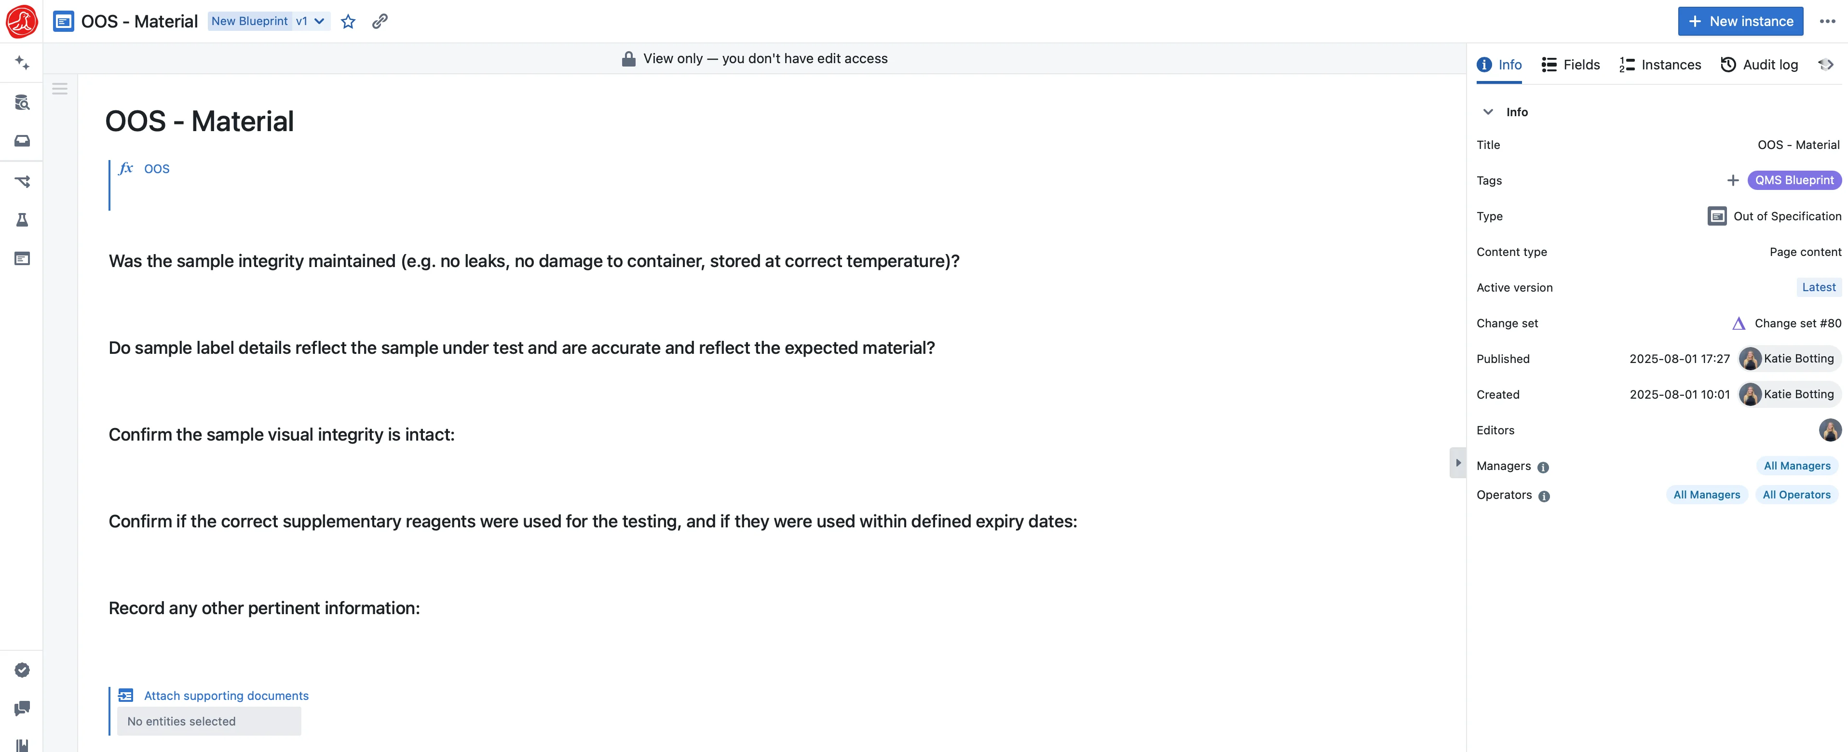Open the inbox icon in left sidebar
This screenshot has height=752, width=1848.
(x=22, y=141)
